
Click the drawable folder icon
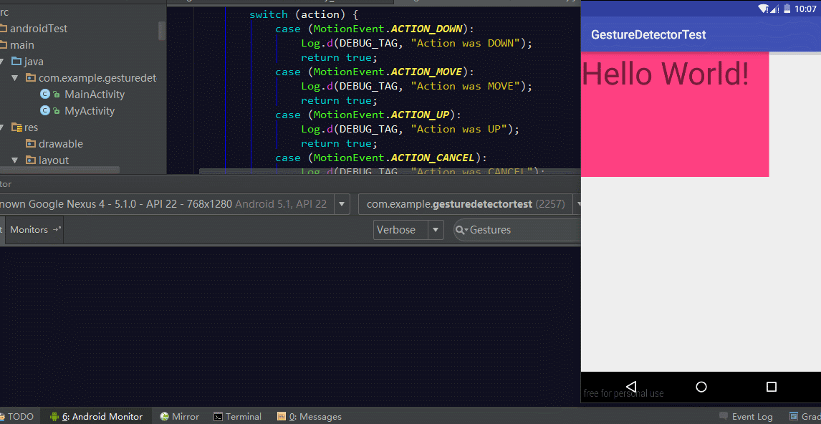[x=31, y=144]
